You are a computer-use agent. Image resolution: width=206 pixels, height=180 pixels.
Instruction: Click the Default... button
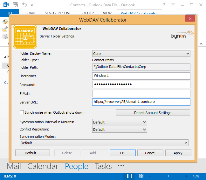tap(32, 153)
